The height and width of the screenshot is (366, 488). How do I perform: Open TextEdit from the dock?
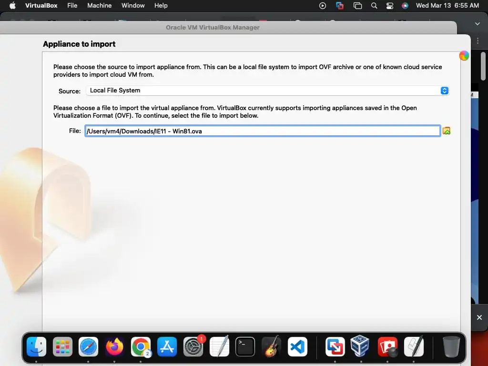[219, 346]
